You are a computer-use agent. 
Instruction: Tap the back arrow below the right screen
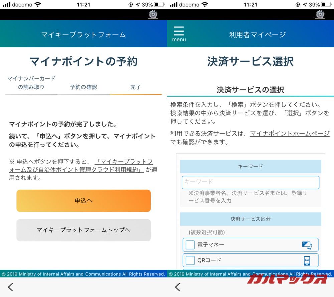tap(177, 287)
